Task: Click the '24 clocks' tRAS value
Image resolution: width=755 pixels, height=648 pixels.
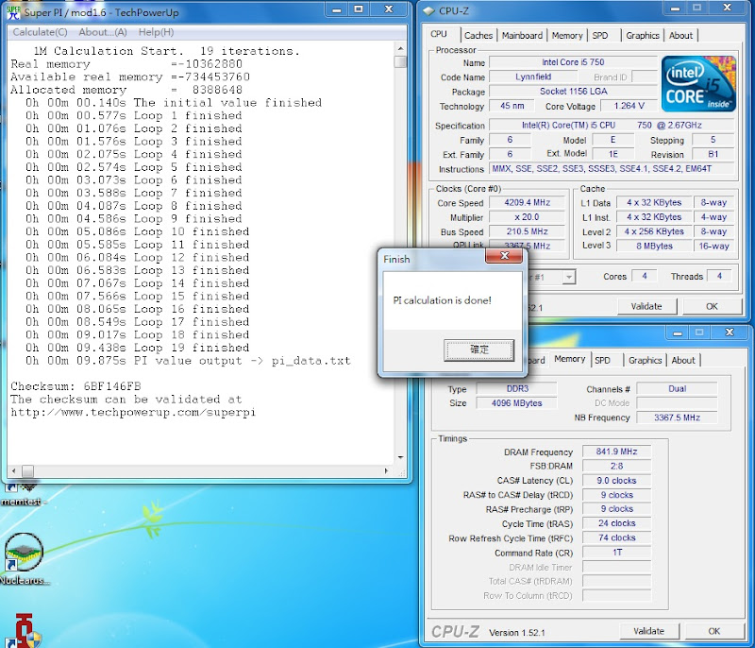Action: point(617,523)
